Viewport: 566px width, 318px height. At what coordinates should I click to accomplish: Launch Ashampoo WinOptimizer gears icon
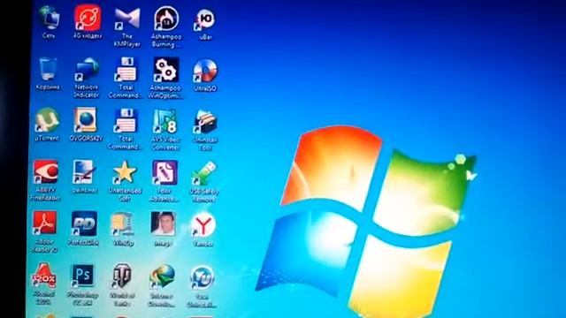165,70
